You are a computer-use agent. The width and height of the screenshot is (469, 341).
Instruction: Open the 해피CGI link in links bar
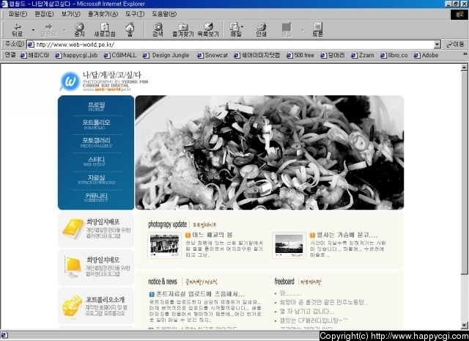point(34,55)
